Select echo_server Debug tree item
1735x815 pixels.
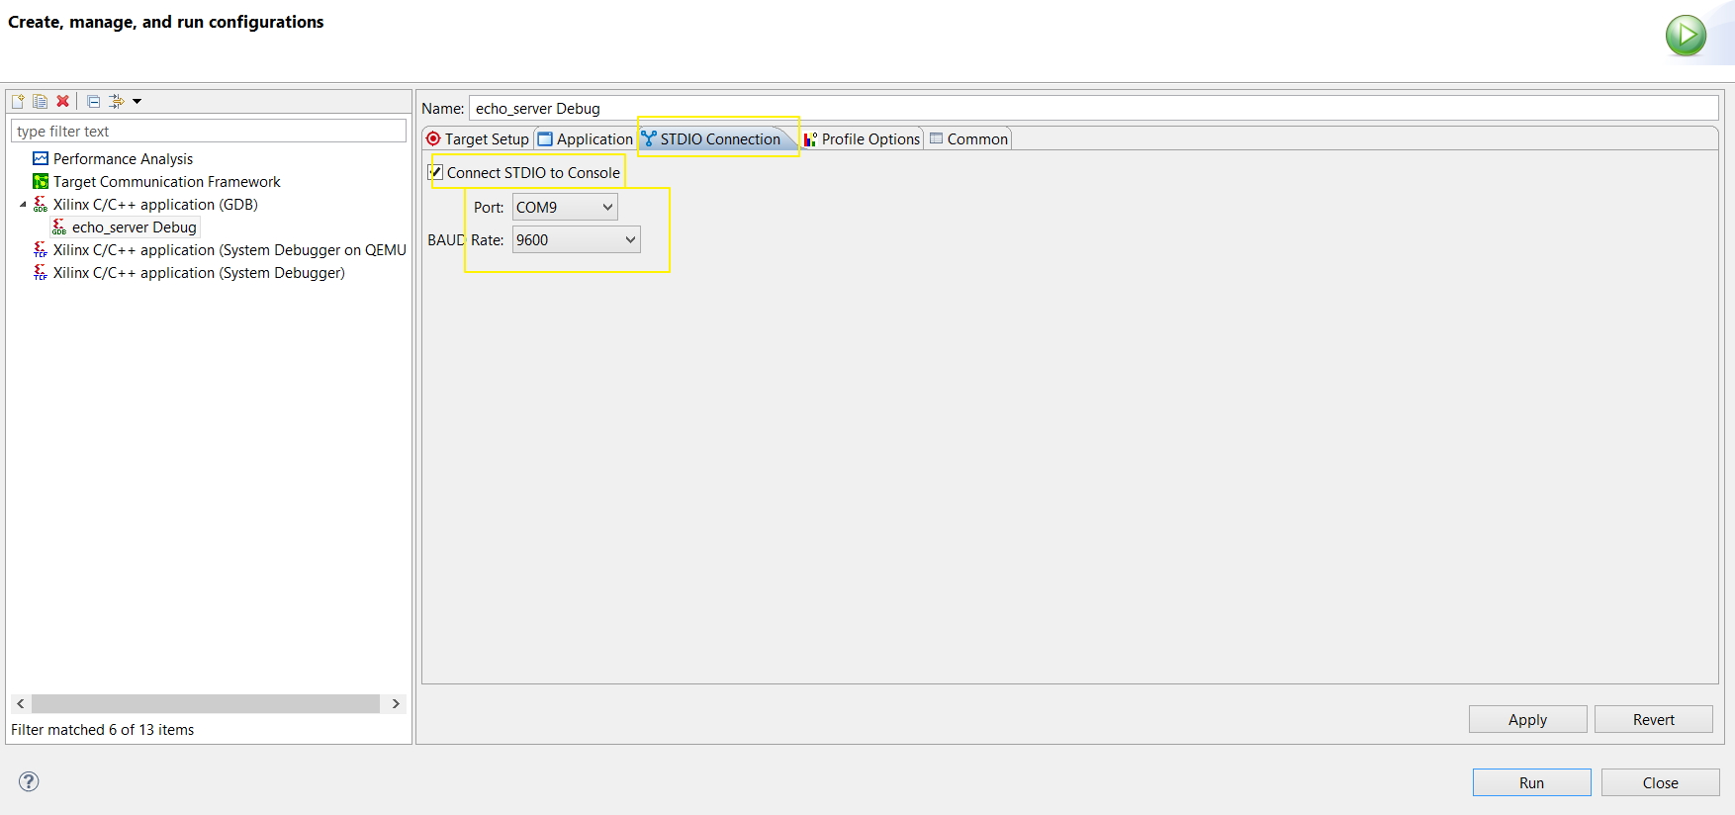click(135, 226)
